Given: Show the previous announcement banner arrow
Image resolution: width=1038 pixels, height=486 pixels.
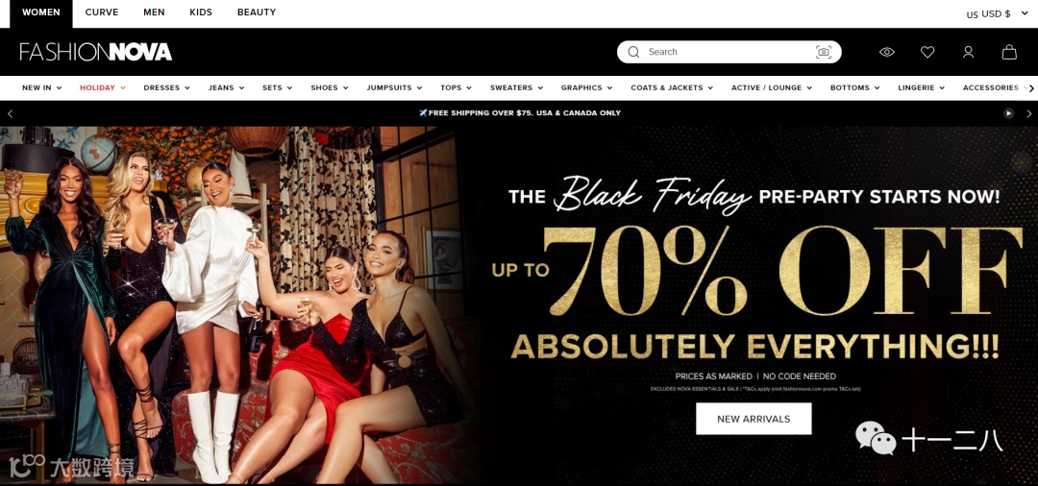Looking at the screenshot, I should point(10,113).
